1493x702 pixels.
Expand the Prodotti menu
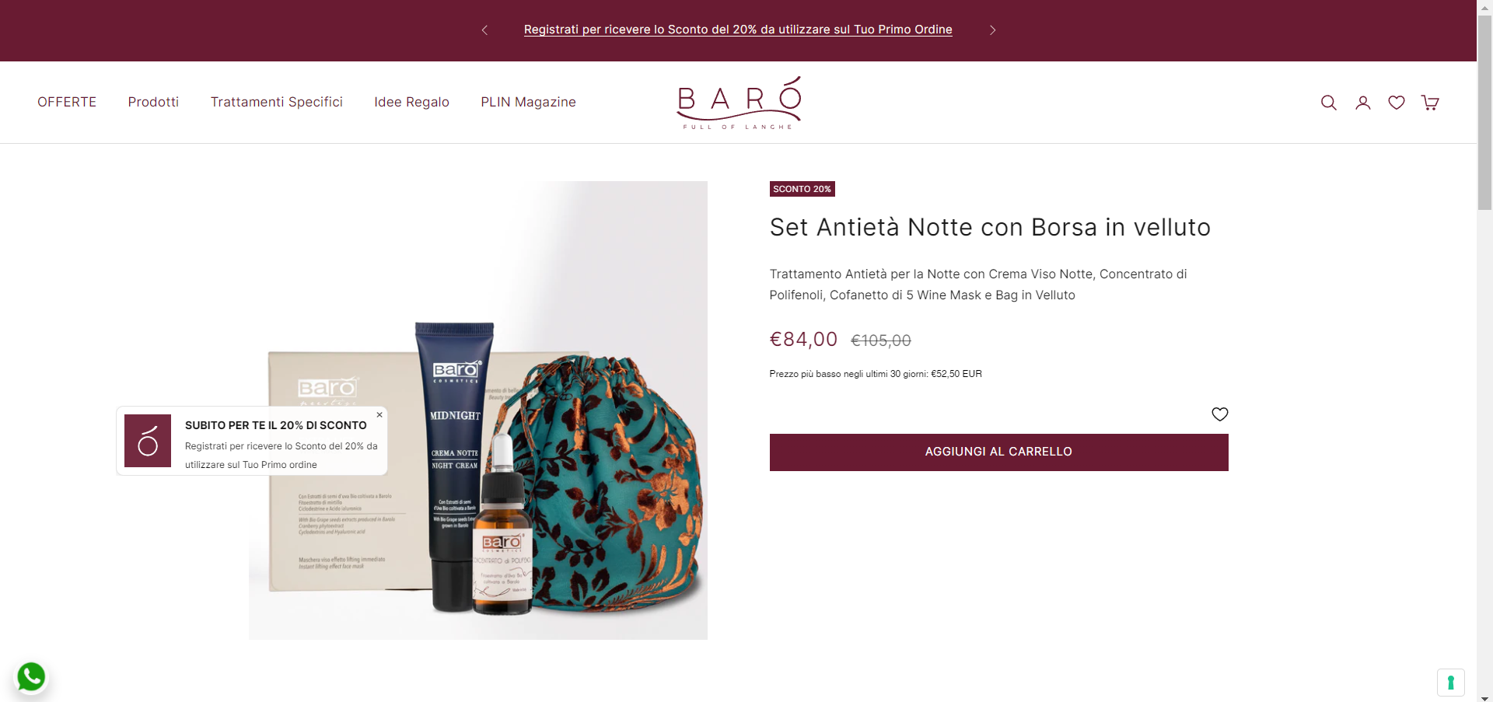click(153, 102)
